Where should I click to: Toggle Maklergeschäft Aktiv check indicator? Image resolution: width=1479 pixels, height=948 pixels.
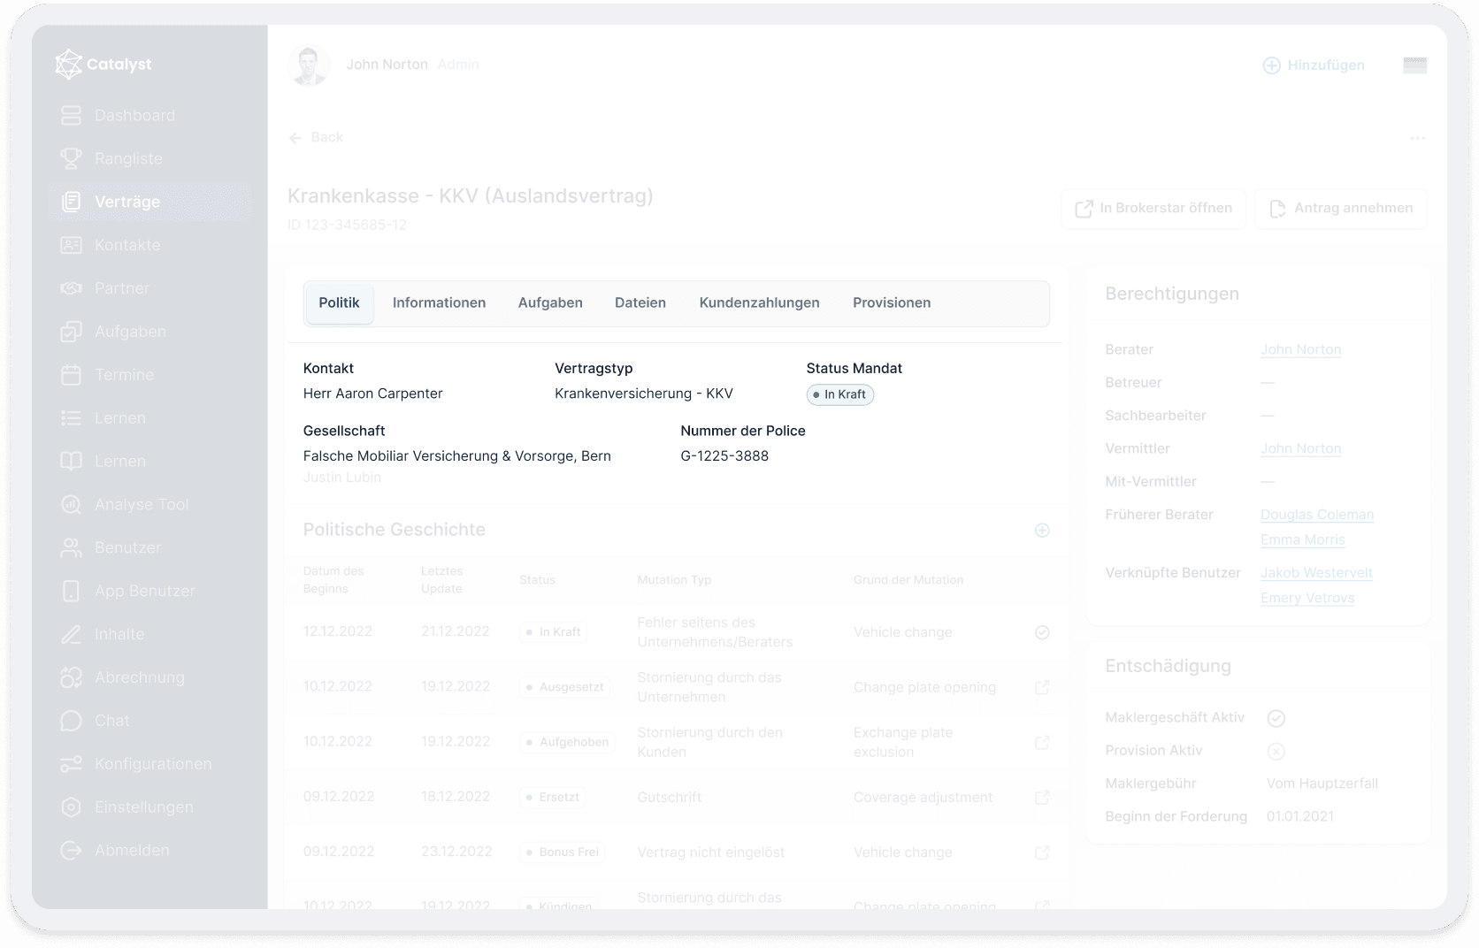[1276, 718]
